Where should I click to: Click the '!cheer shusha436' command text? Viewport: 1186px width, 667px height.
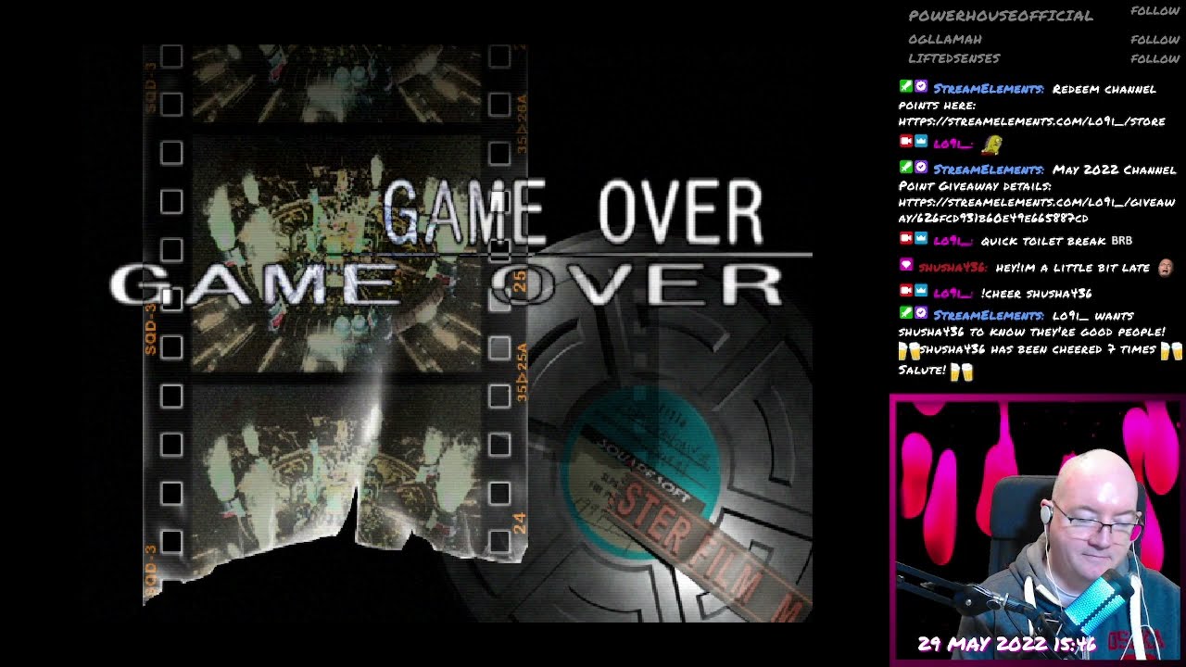pos(1036,294)
